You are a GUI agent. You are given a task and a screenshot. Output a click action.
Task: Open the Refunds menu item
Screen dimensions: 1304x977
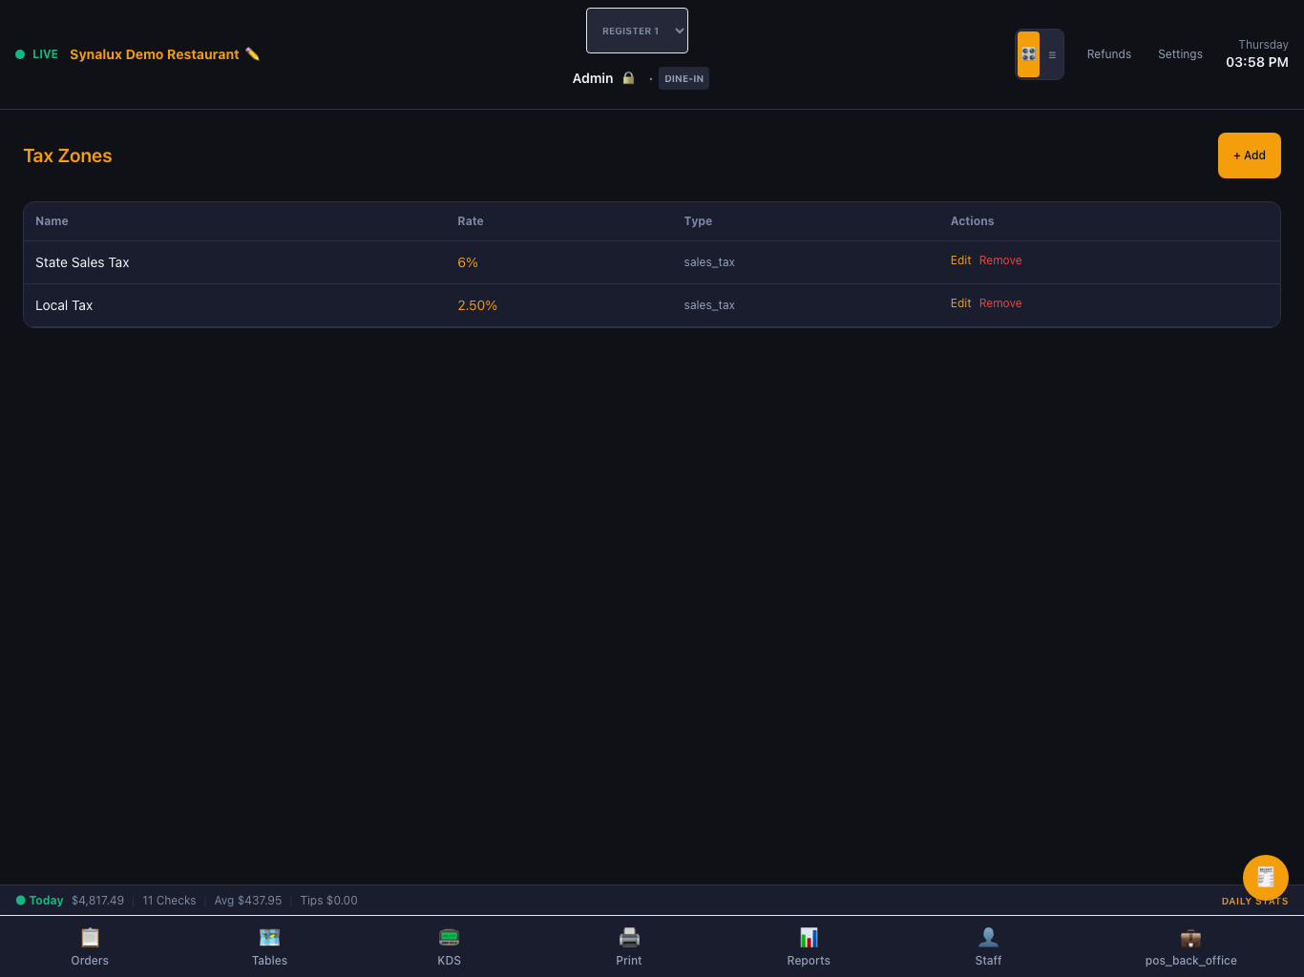(x=1109, y=54)
